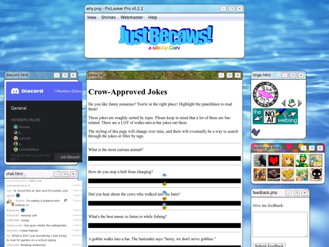The width and height of the screenshot is (329, 247).
Task: Open the yellow and blue cartoon fanlisting
Action: tap(316, 160)
